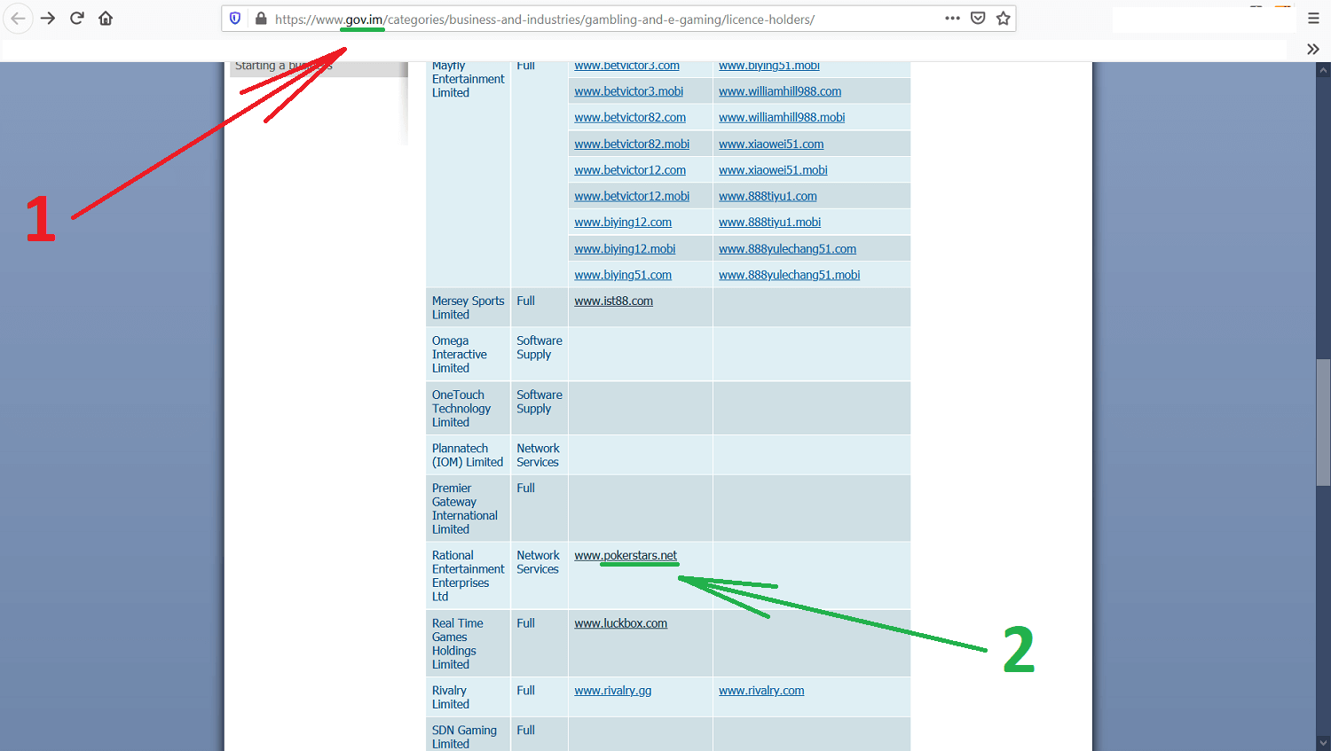Image resolution: width=1331 pixels, height=751 pixels.
Task: Select Rivalry Limited cell text
Action: point(451,697)
